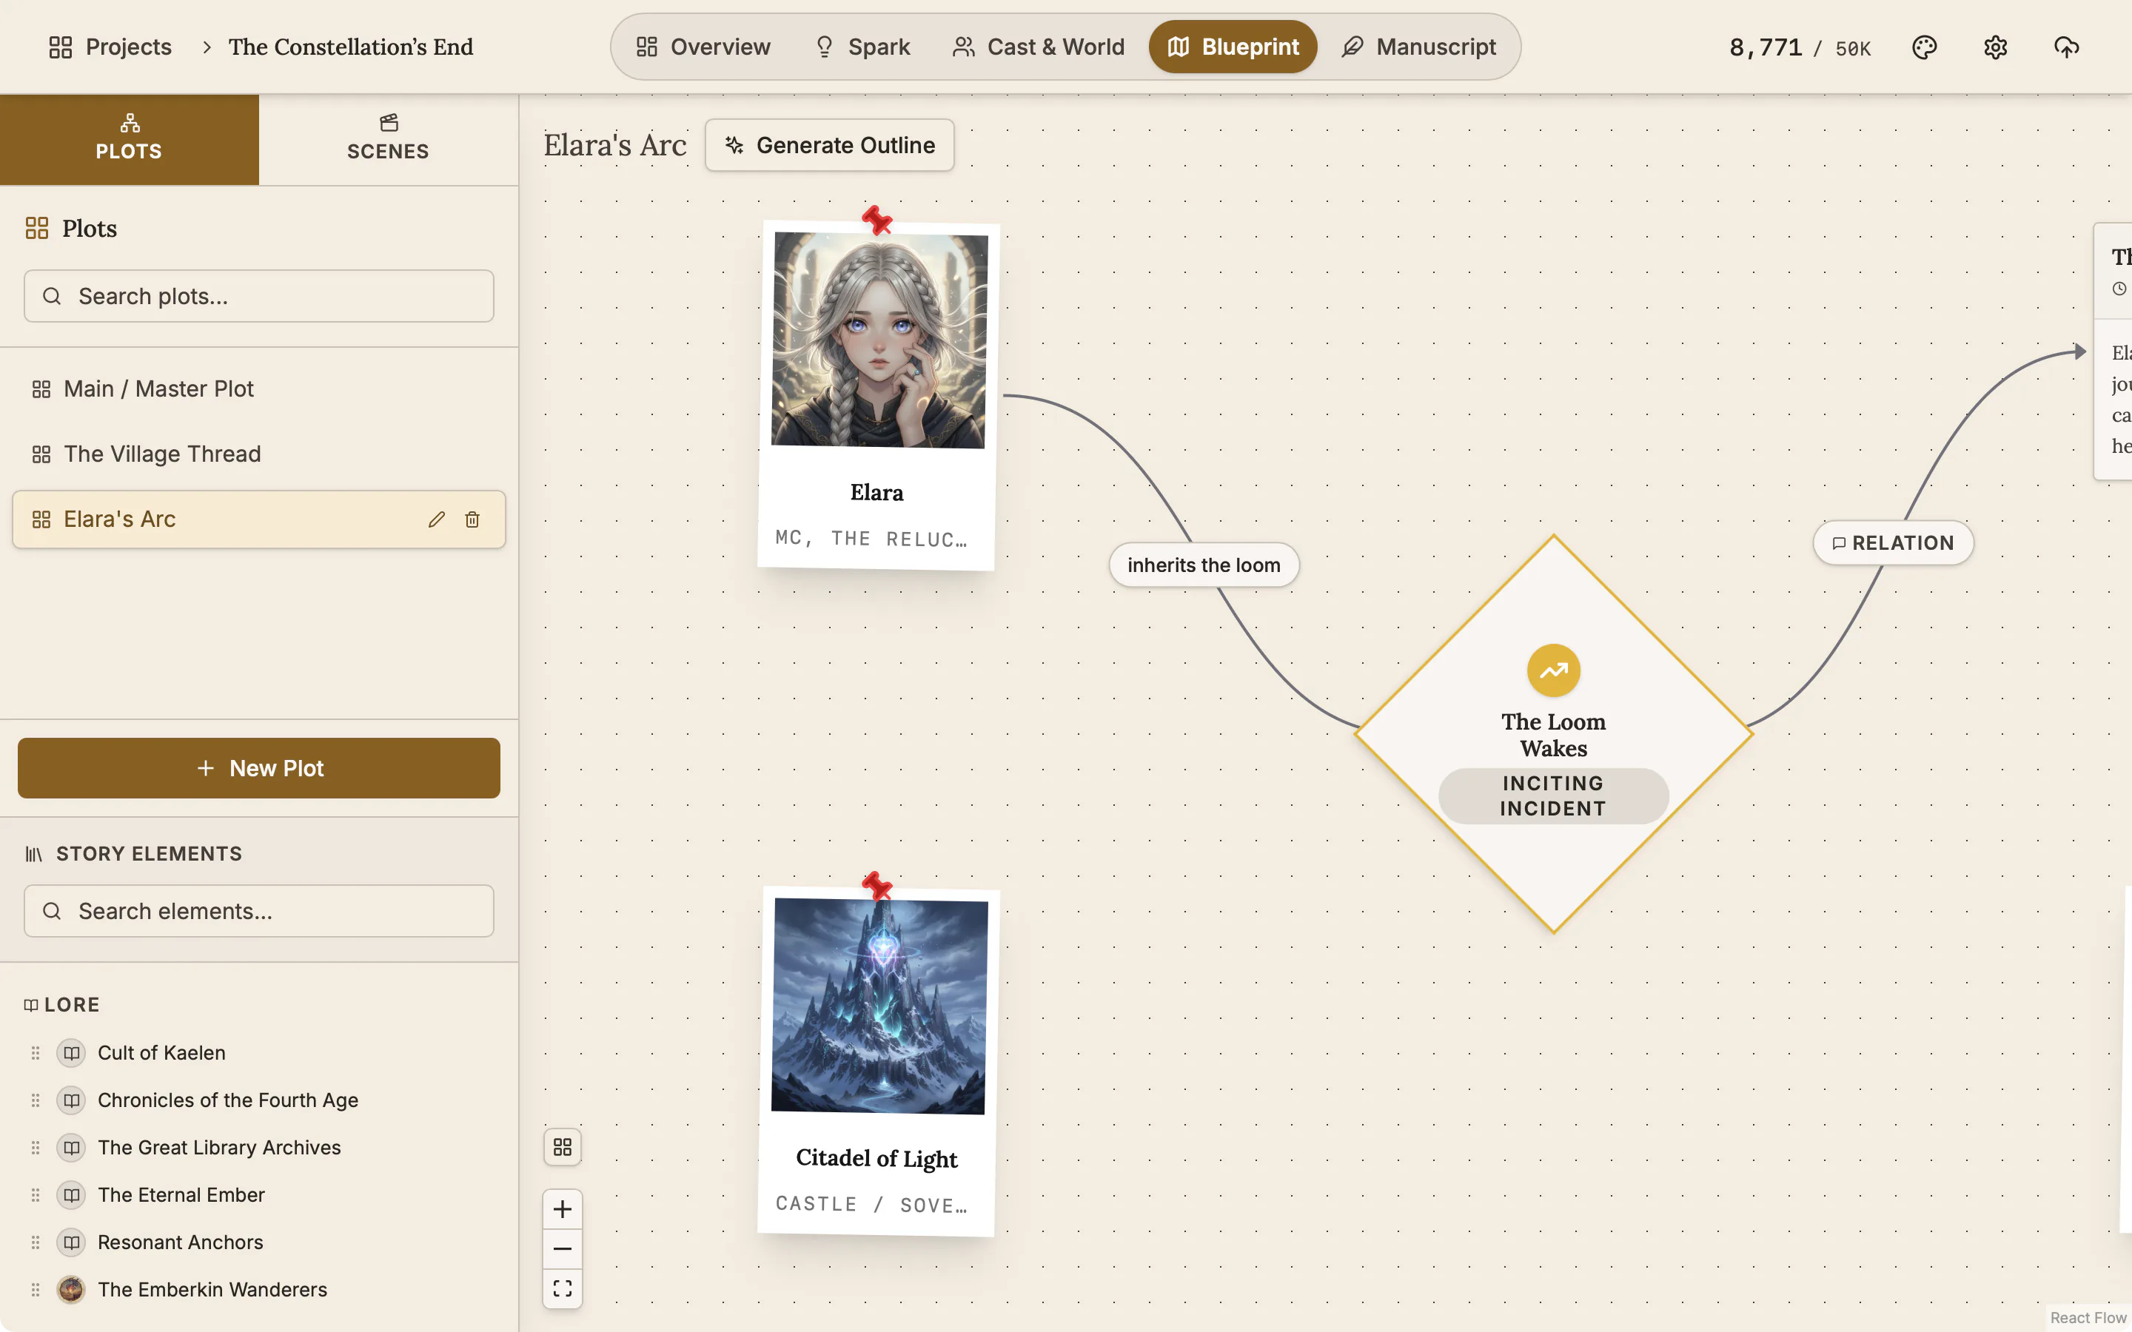Viewport: 2132px width, 1332px height.
Task: Click Elara character portrait
Action: point(879,340)
